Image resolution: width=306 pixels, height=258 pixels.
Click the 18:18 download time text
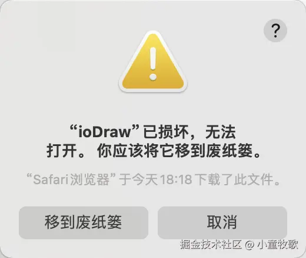[176, 179]
